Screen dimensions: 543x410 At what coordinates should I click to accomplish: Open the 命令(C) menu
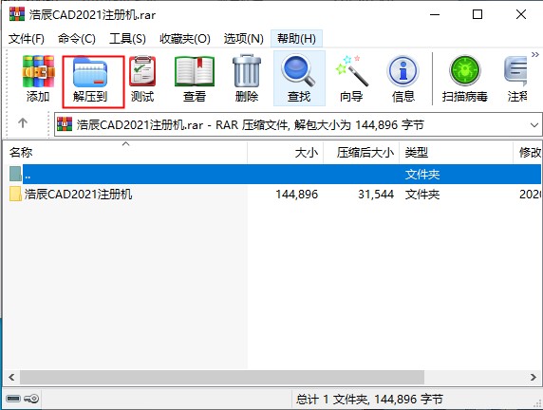pyautogui.click(x=77, y=38)
